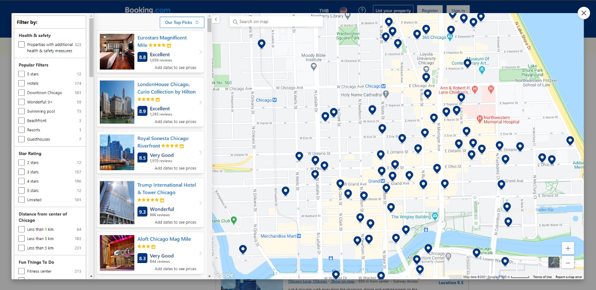Check the Beachfront filter
Image resolution: width=596 pixels, height=290 pixels.
click(21, 121)
